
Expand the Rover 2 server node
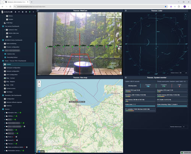click(x=5, y=137)
